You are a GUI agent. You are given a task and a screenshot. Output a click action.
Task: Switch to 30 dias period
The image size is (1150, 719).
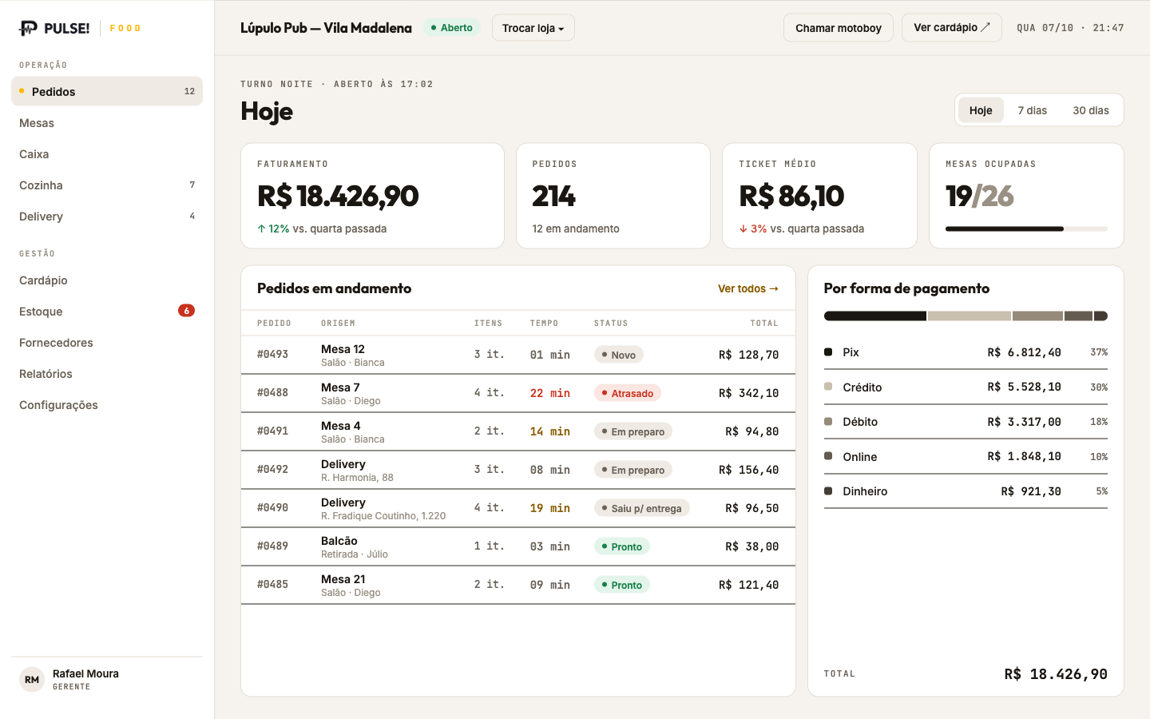point(1090,110)
